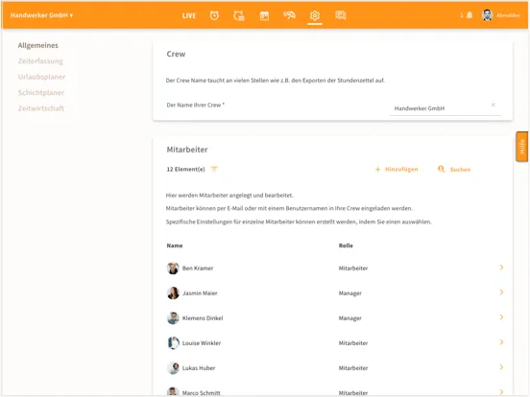This screenshot has width=530, height=397.
Task: Open the timesheet clock-list icon
Action: (239, 15)
